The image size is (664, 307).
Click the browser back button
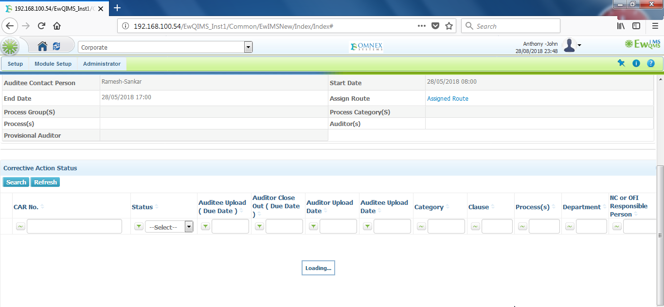pyautogui.click(x=10, y=26)
